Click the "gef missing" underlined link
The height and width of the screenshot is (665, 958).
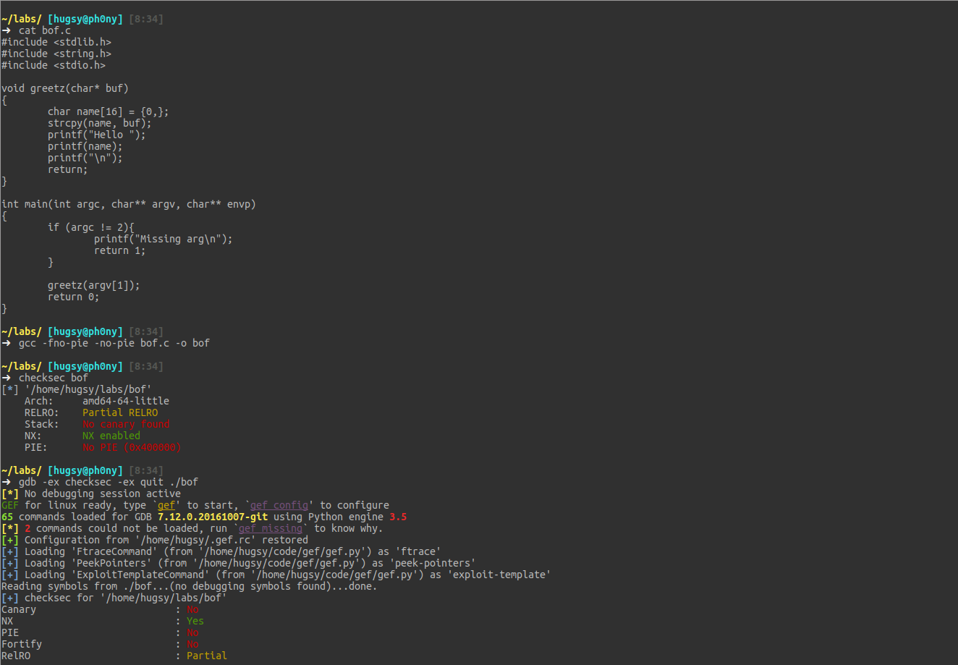(x=270, y=528)
